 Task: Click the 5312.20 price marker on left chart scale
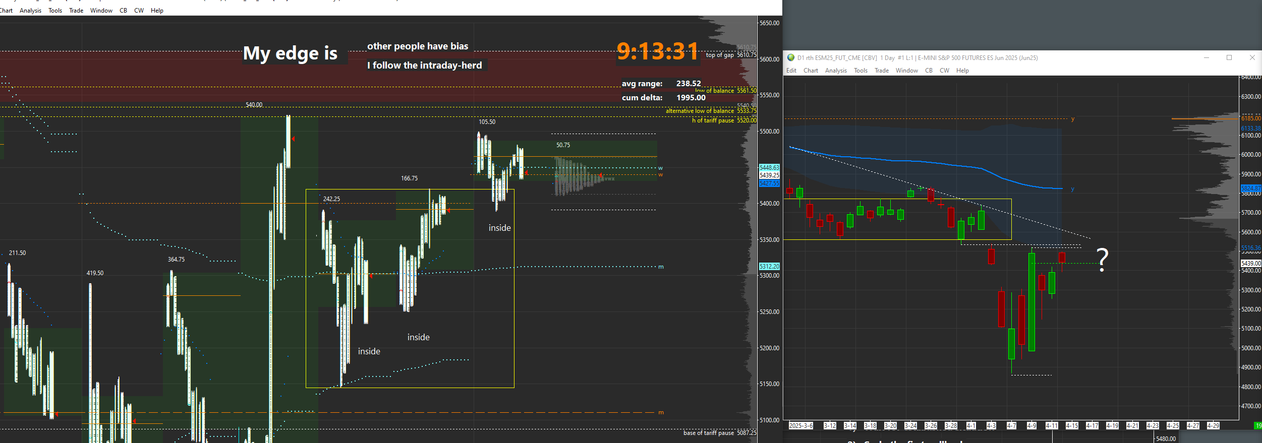point(769,266)
